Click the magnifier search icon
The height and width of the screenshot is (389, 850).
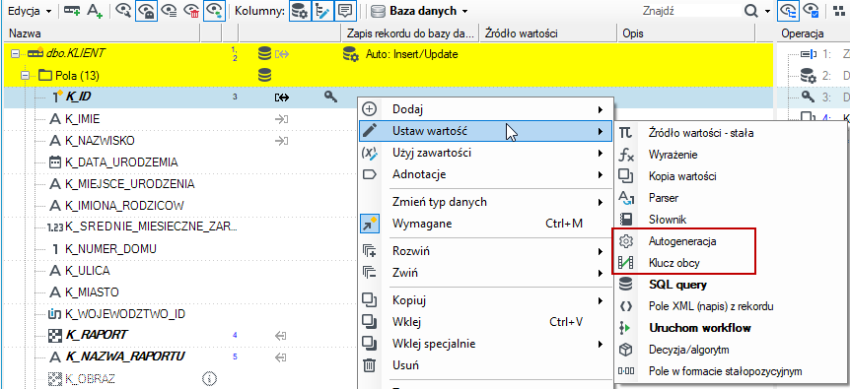pyautogui.click(x=750, y=11)
